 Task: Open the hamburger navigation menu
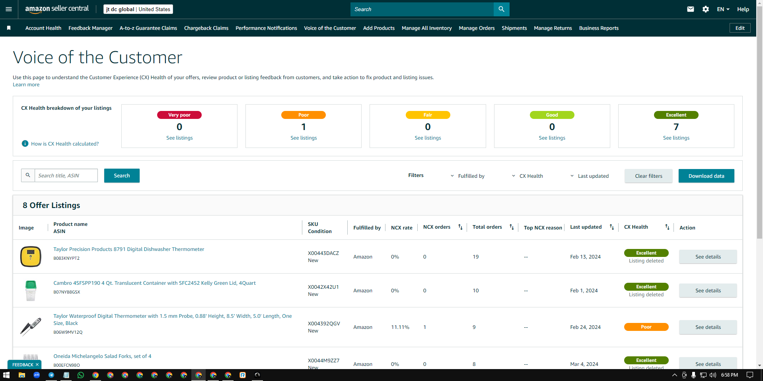pos(9,9)
